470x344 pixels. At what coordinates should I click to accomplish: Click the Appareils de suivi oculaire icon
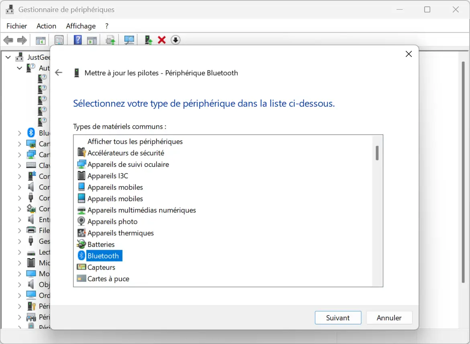coord(81,164)
